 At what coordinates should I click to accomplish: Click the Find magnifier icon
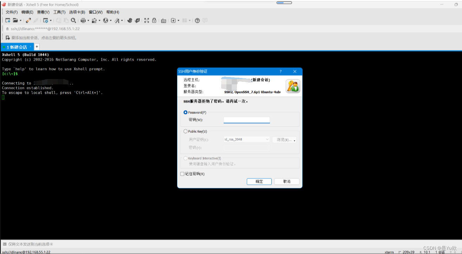point(73,20)
